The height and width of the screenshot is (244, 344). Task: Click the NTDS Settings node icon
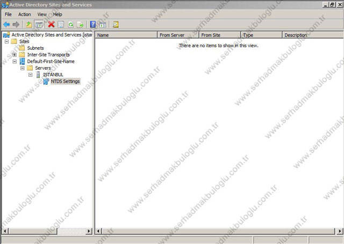click(x=46, y=82)
